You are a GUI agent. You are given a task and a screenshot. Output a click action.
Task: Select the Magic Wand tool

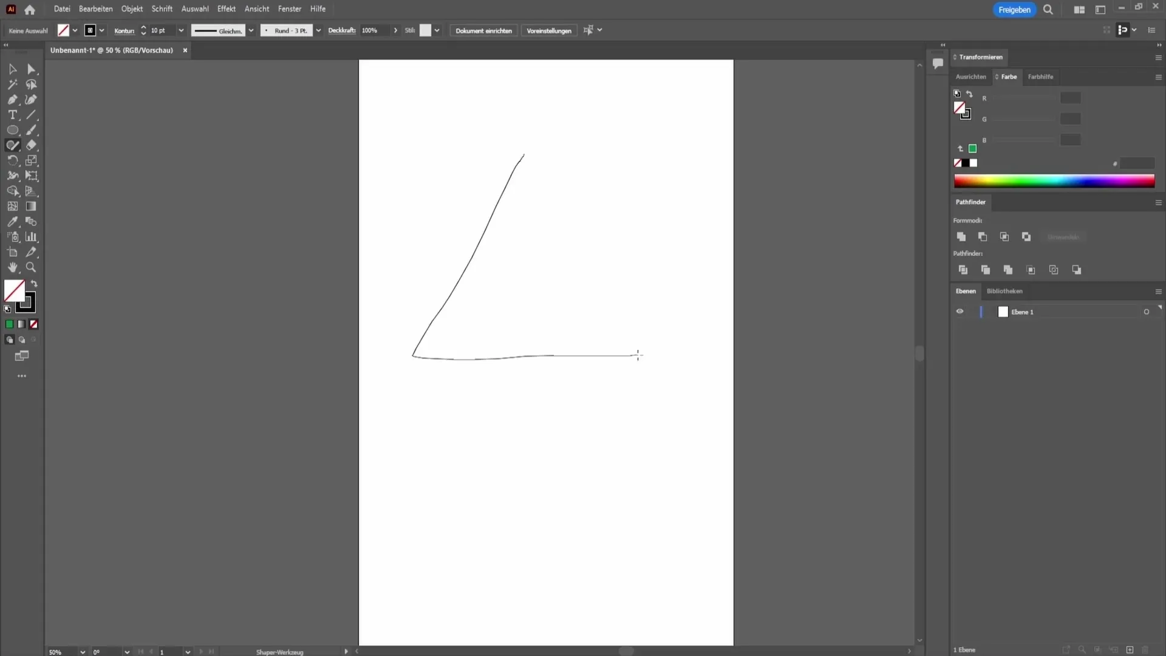[x=12, y=84]
